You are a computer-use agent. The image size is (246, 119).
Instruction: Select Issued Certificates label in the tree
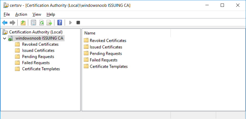(38, 50)
